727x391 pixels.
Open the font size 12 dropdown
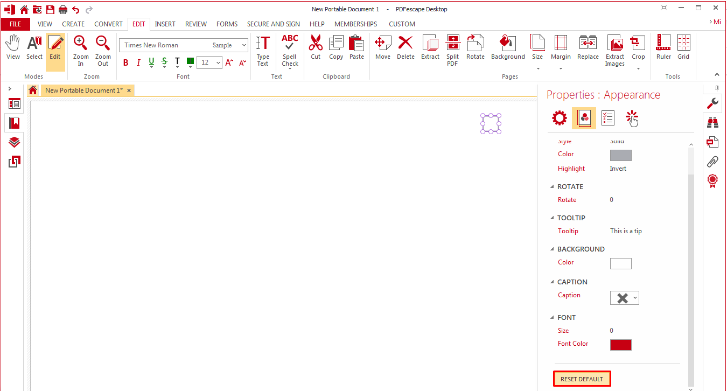point(218,62)
